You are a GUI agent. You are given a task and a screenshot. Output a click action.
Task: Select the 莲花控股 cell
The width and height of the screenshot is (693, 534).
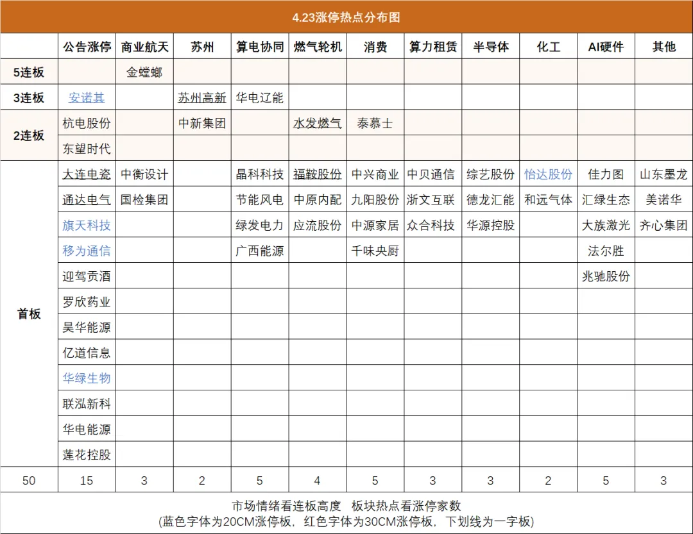[87, 455]
